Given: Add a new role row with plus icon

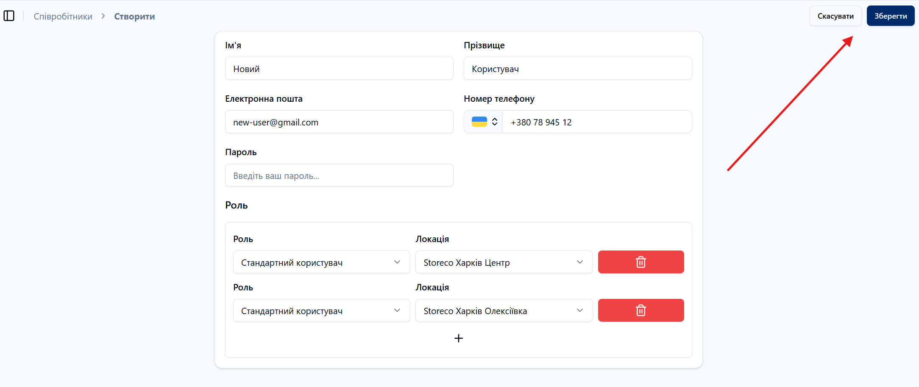Looking at the screenshot, I should 458,338.
